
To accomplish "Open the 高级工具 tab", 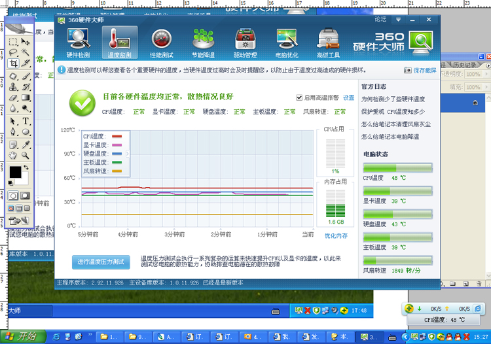I will click(328, 43).
